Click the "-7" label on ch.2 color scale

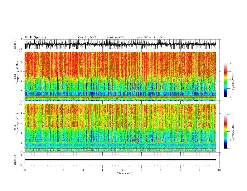tap(230, 149)
